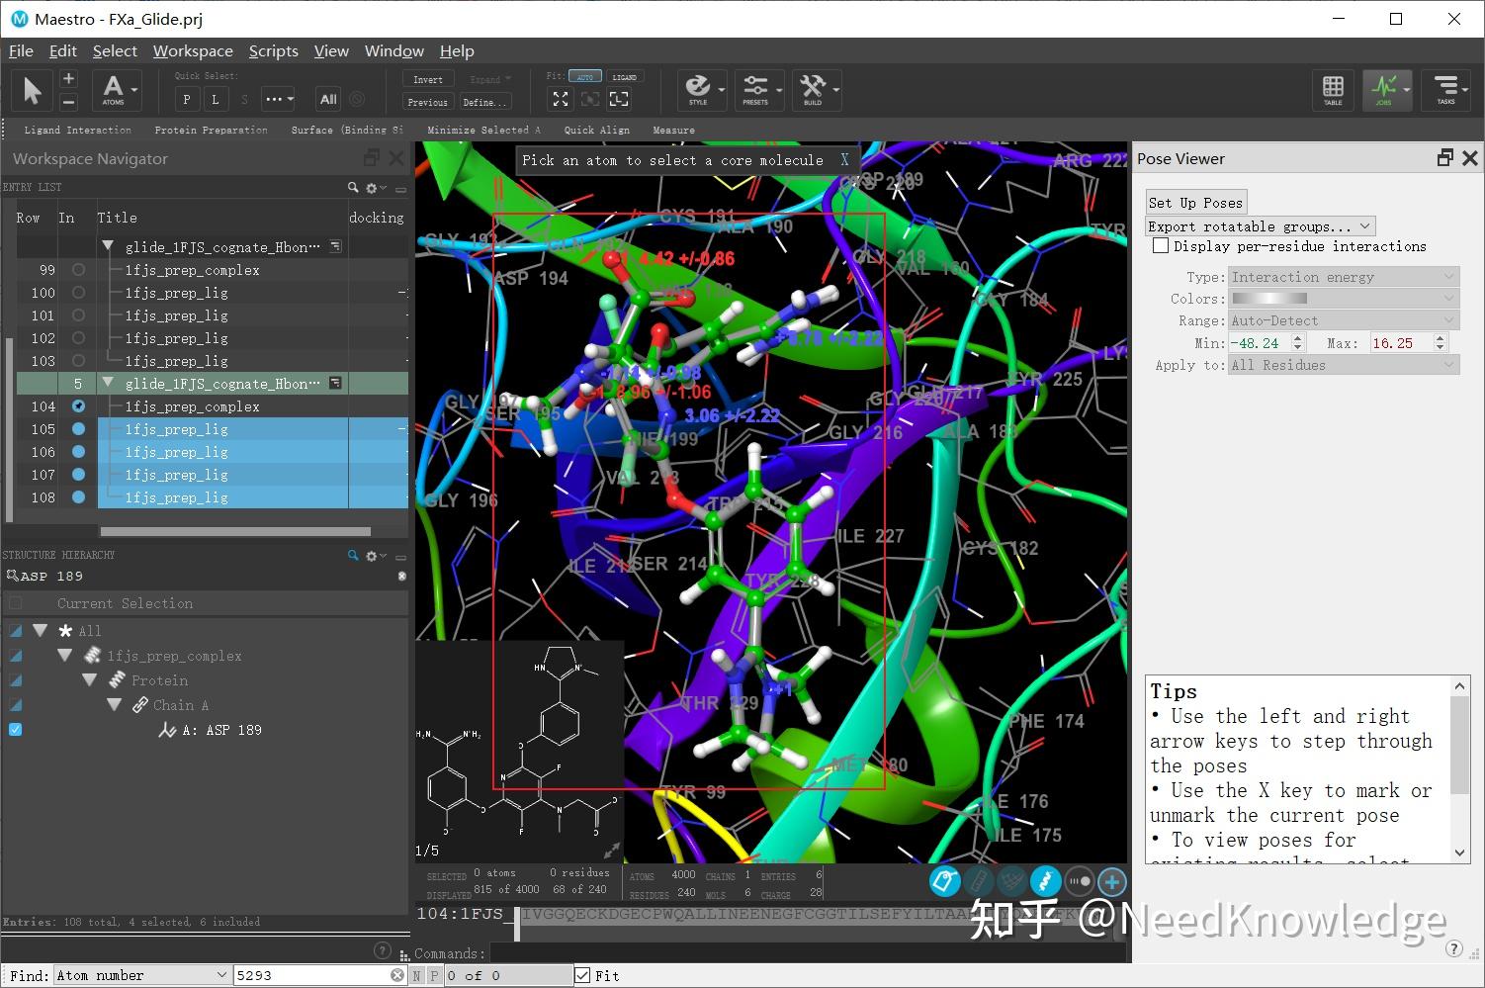Click the interaction Colors gradient swatch
The width and height of the screenshot is (1485, 988).
tap(1269, 298)
